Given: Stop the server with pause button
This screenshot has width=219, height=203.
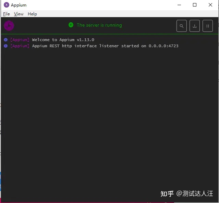Looking at the screenshot, I should (x=208, y=26).
